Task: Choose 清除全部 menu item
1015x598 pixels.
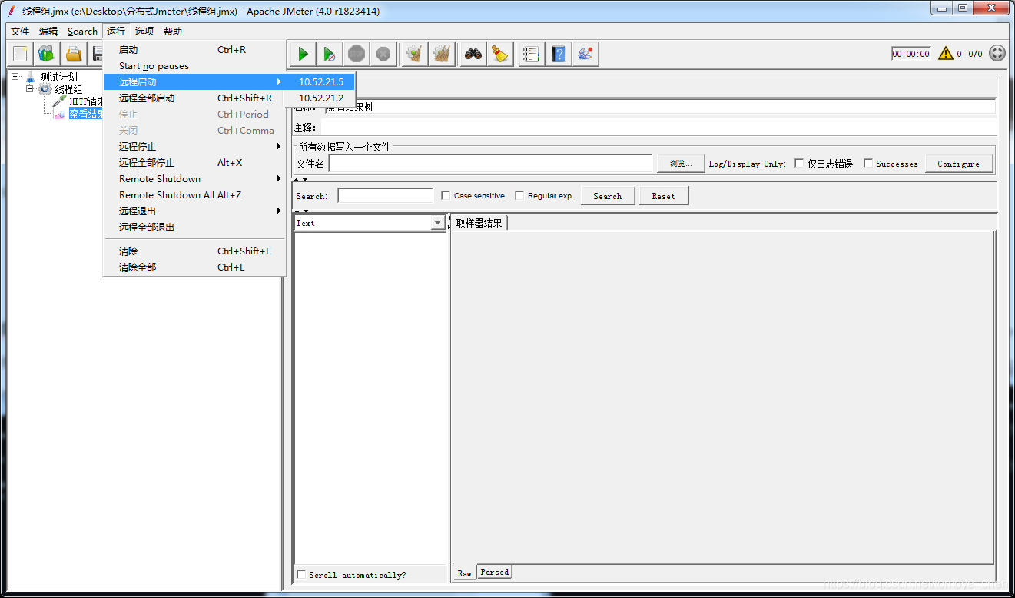Action: pyautogui.click(x=195, y=267)
